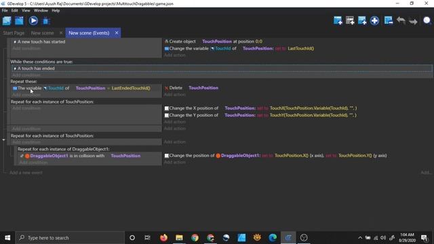434x244 pixels.
Task: Choose and add another event type
Action: pyautogui.click(x=374, y=20)
